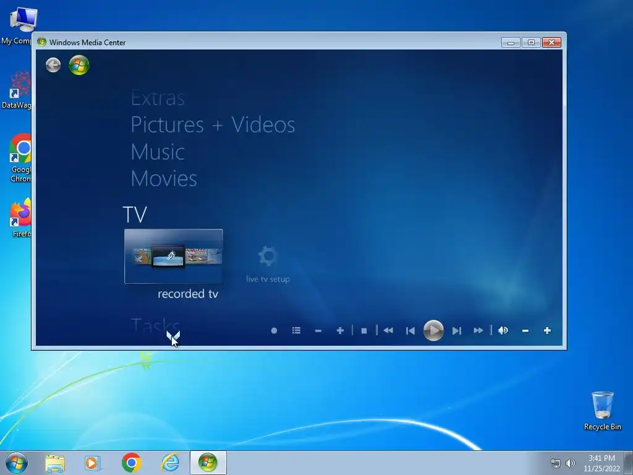This screenshot has height=475, width=633.
Task: Mute audio with the speaker icon
Action: click(503, 330)
